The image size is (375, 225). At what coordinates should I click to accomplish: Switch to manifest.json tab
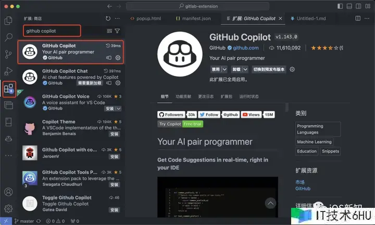pyautogui.click(x=193, y=18)
